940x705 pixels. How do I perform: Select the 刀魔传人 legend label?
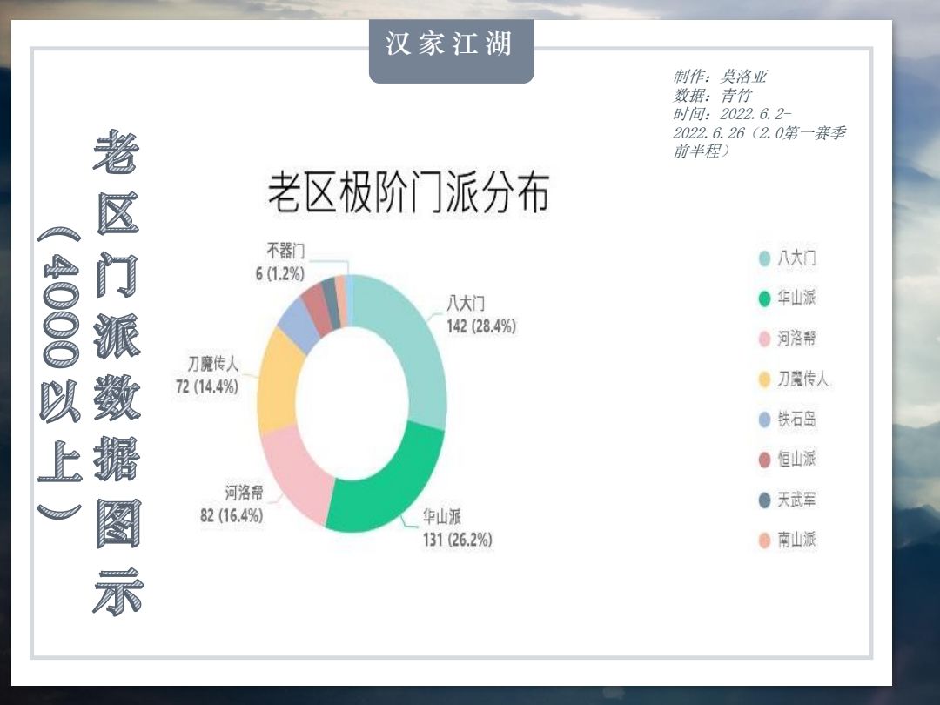(x=803, y=379)
